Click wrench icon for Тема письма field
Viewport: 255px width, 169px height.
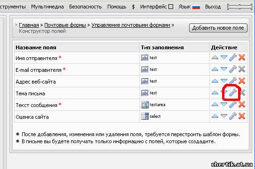pyautogui.click(x=233, y=92)
